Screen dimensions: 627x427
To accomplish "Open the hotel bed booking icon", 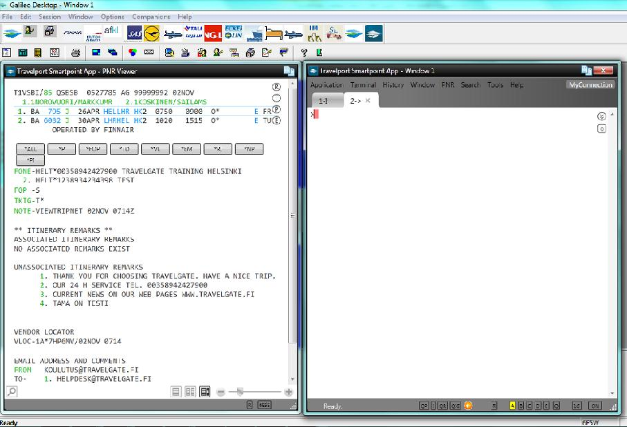I will point(274,34).
